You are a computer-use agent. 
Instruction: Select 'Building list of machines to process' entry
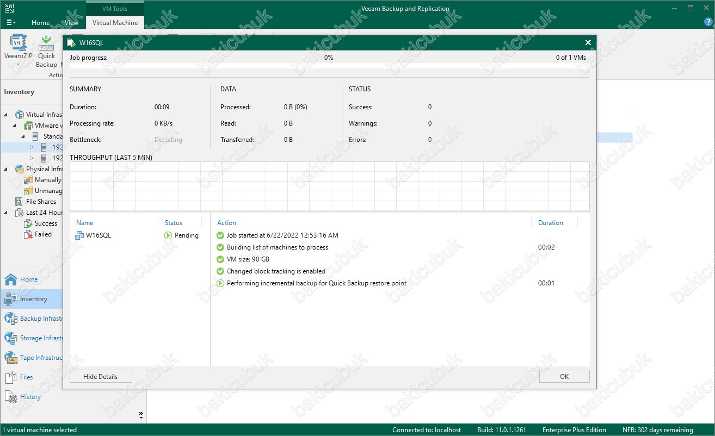(x=278, y=247)
